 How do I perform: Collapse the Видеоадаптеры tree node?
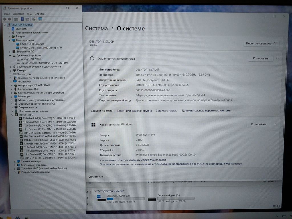click(x=9, y=40)
